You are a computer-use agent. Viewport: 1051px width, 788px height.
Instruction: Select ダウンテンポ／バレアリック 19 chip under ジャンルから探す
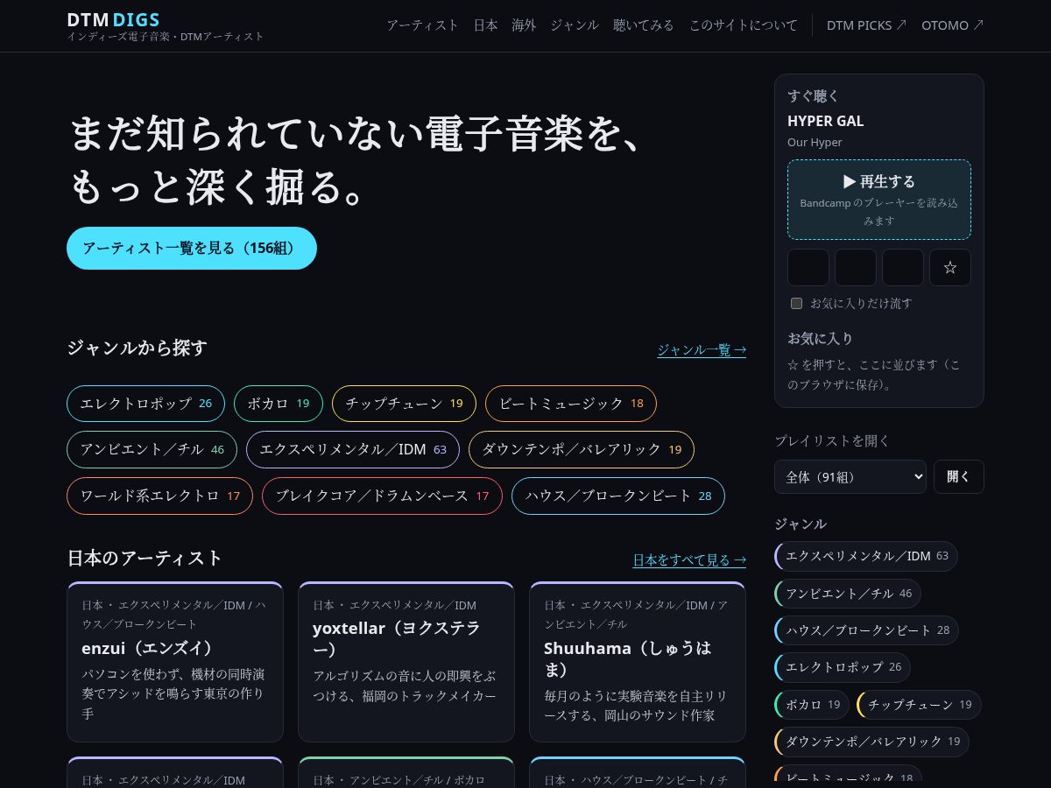582,449
